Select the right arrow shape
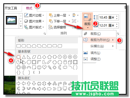Image resolution: width=130 pixels, height=98 pixels. coord(19,84)
